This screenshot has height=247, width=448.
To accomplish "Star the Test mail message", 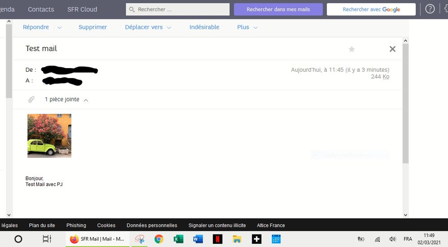I will coord(352,49).
